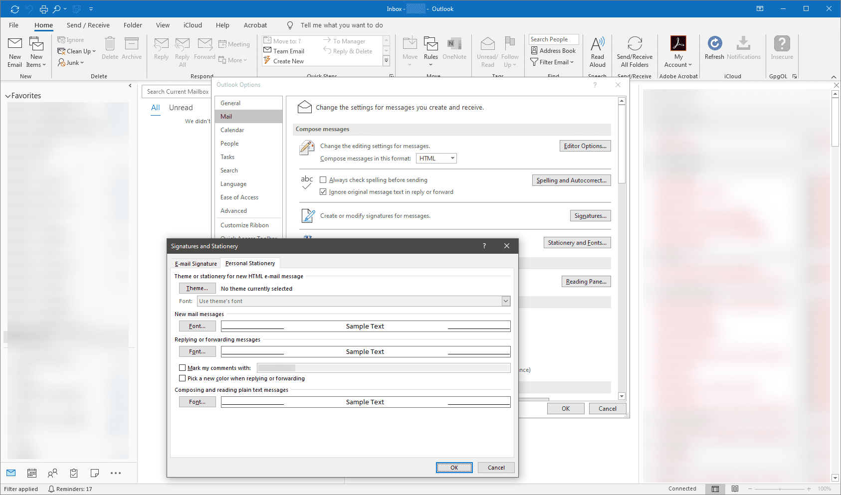Open Reading Pane options
This screenshot has width=841, height=495.
586,282
